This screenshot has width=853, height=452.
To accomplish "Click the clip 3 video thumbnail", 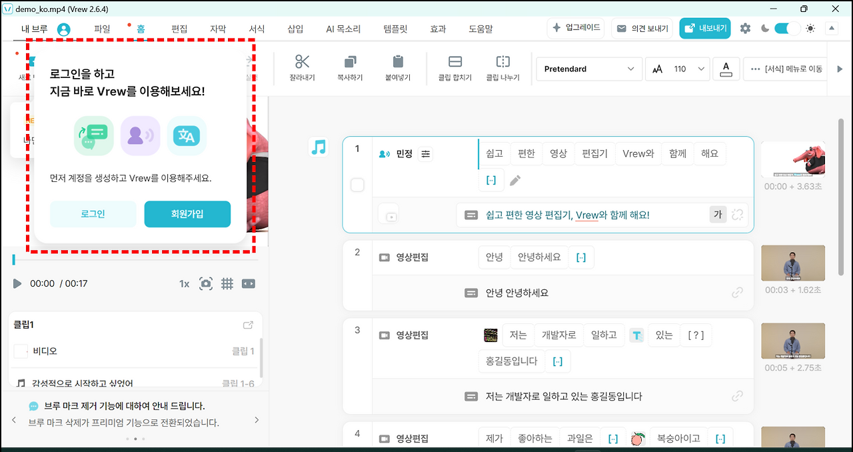I will click(793, 341).
